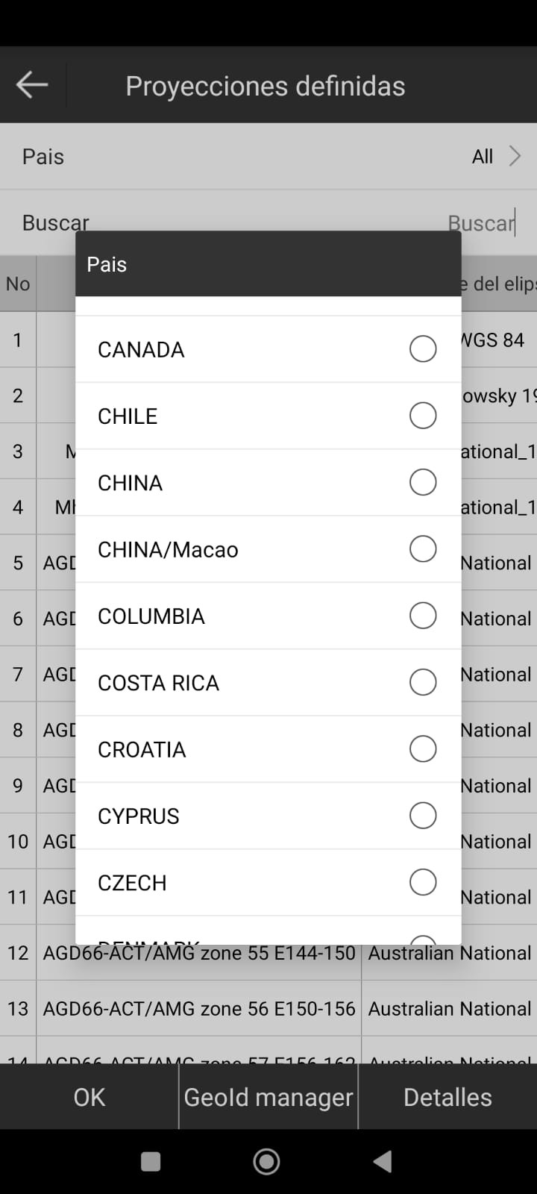The width and height of the screenshot is (537, 1194).
Task: Select CHINA/Macao radio button
Action: coord(423,549)
